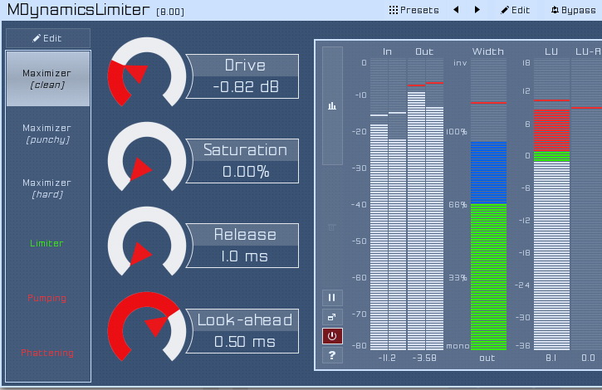602x390 pixels.
Task: Select Maximizer (hard) mode
Action: [48, 188]
